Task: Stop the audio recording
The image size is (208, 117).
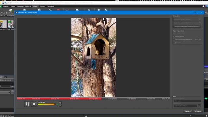Action: [x=34, y=104]
